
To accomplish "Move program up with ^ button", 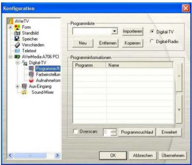I will pos(179,77).
